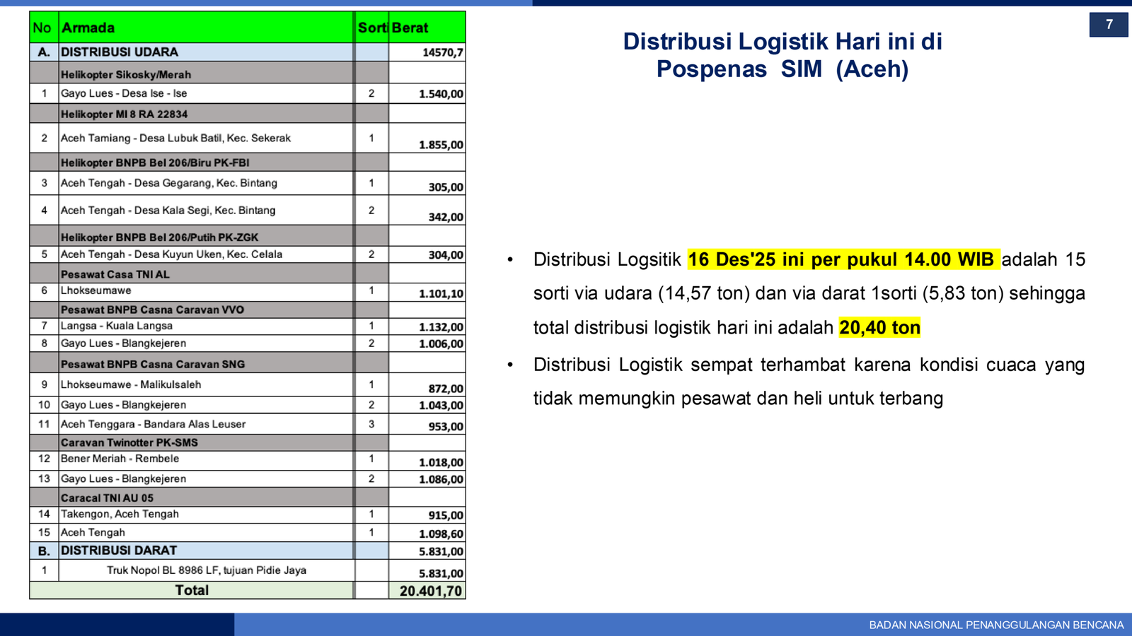Select 'Aceh Tenggara - Bandara Alas Leuser' cell
1132x636 pixels.
click(153, 424)
